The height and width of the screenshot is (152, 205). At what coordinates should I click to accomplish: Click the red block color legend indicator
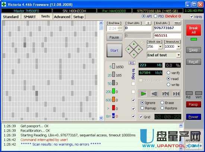(113, 108)
